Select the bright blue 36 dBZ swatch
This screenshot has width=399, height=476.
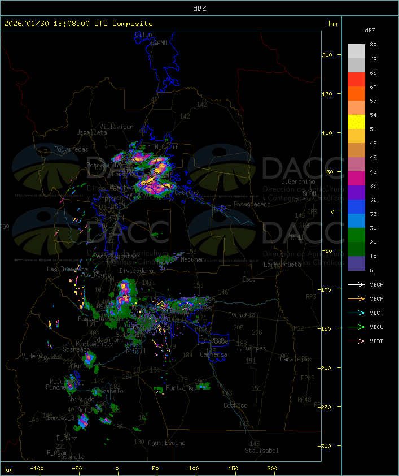[x=356, y=207]
